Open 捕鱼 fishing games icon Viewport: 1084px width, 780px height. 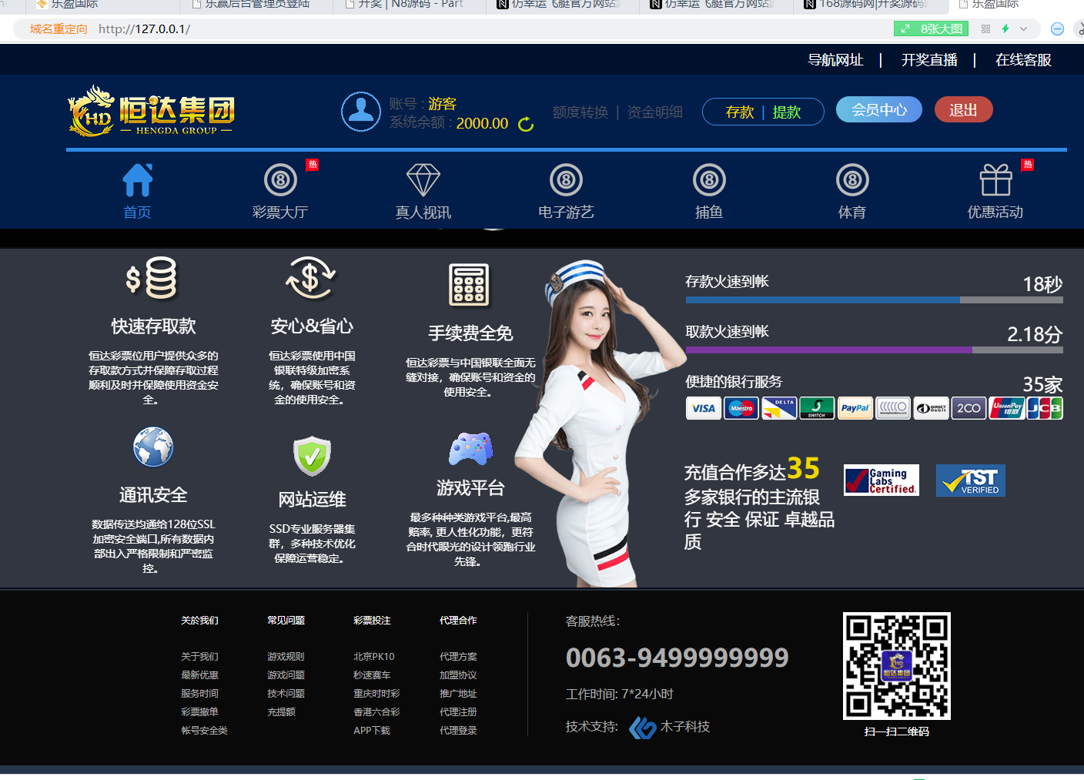[x=709, y=181]
